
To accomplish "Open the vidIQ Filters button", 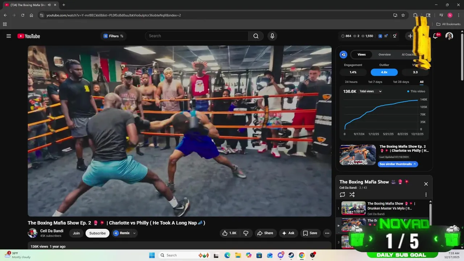I will (x=113, y=36).
